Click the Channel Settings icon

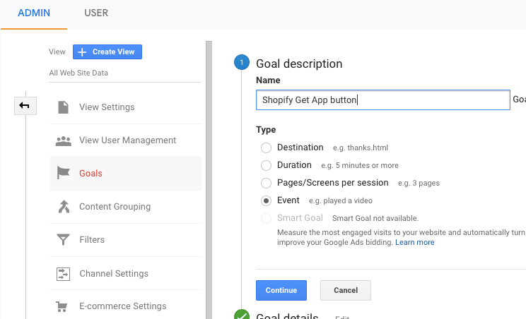click(63, 274)
